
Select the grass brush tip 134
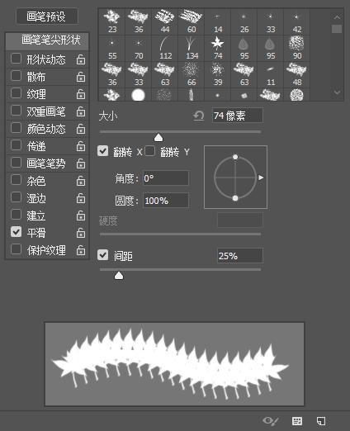tap(192, 48)
